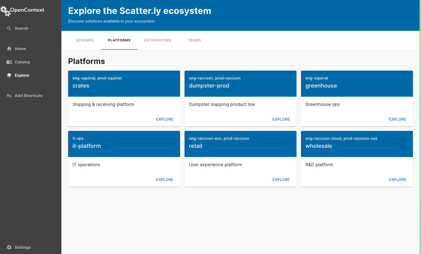Click Explore button on dumpster-prod card
Viewport: 421px width, 254px height.
coord(281,119)
